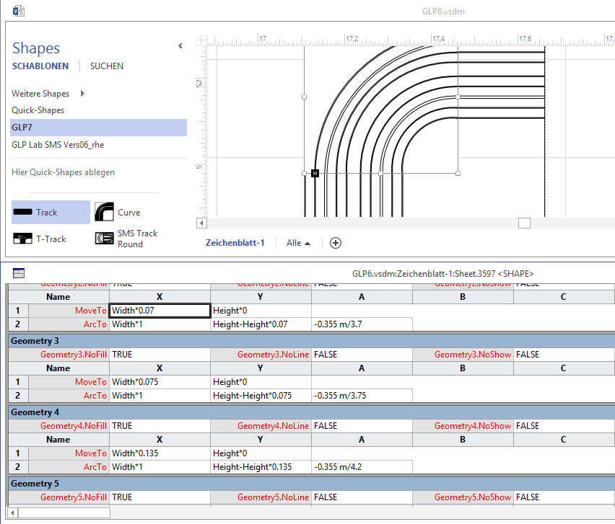
Task: Click the Visio application icon in title bar
Action: [x=19, y=11]
